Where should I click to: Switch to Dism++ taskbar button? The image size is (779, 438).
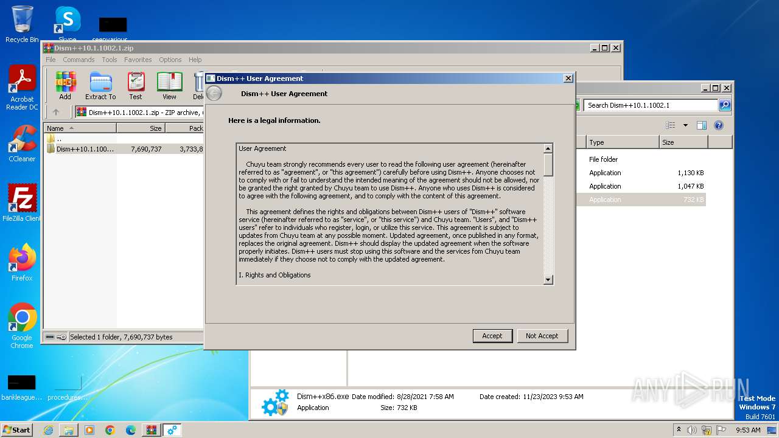(x=172, y=430)
